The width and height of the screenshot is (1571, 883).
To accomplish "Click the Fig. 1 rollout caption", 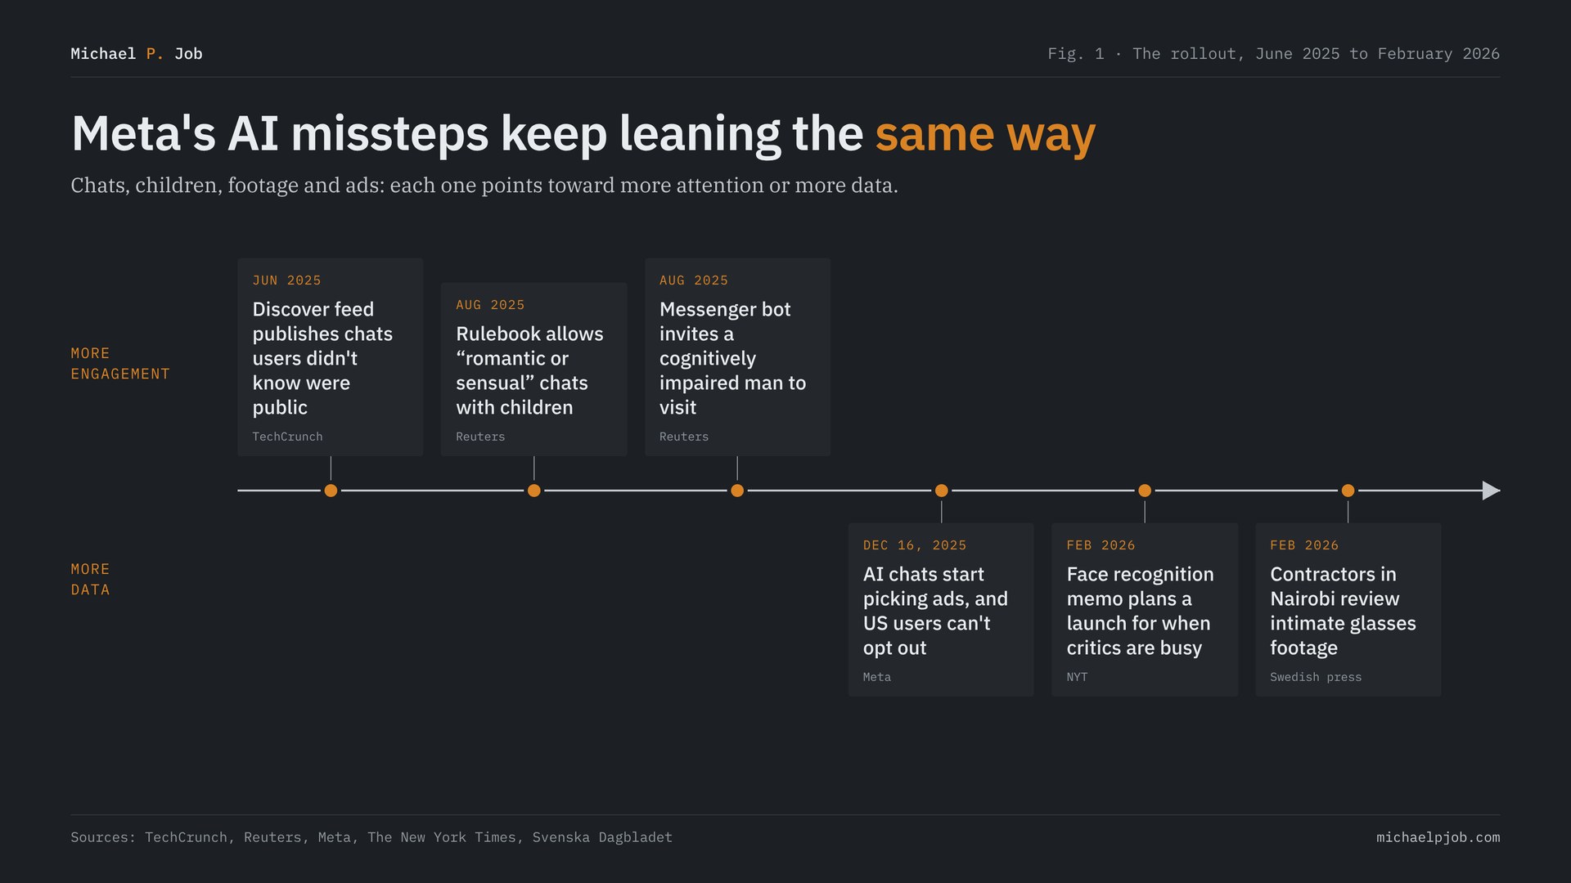I will pyautogui.click(x=1273, y=54).
